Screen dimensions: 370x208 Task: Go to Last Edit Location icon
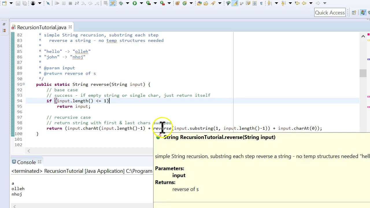pos(297,3)
